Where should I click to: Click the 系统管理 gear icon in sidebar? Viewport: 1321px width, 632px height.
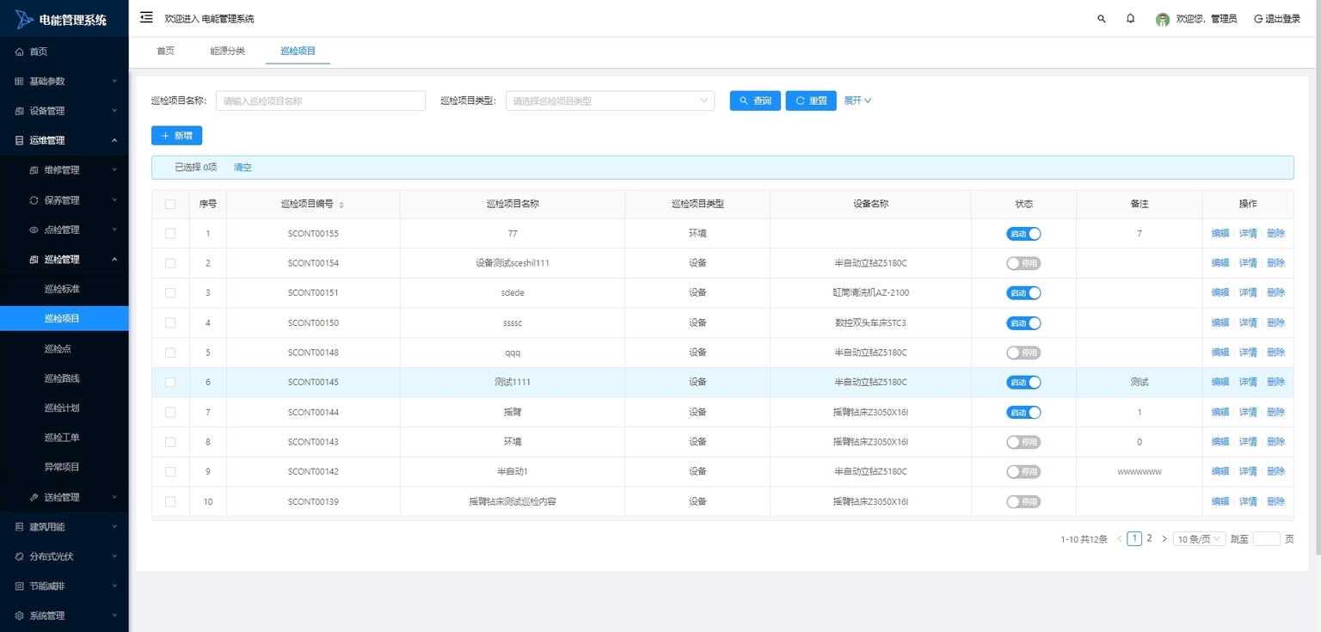pos(20,616)
